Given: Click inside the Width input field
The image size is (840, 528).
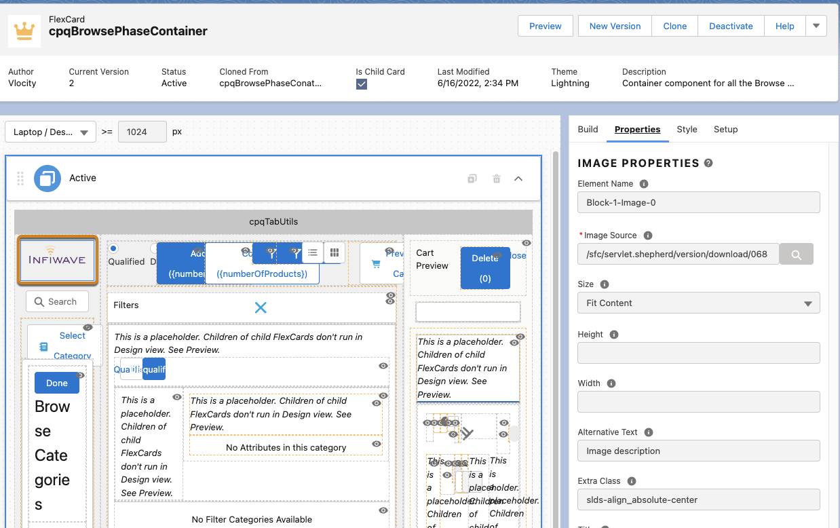Looking at the screenshot, I should pos(698,402).
